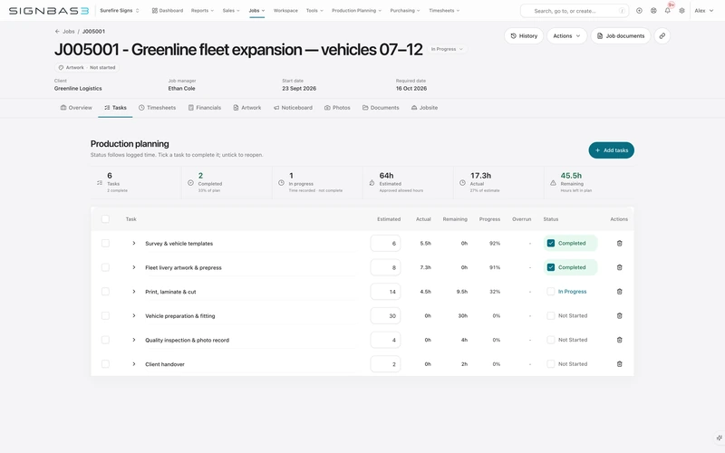Go to Jobs breadcrumb link

(x=69, y=32)
